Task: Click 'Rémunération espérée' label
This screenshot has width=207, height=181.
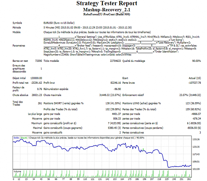Action: [x=56, y=89]
